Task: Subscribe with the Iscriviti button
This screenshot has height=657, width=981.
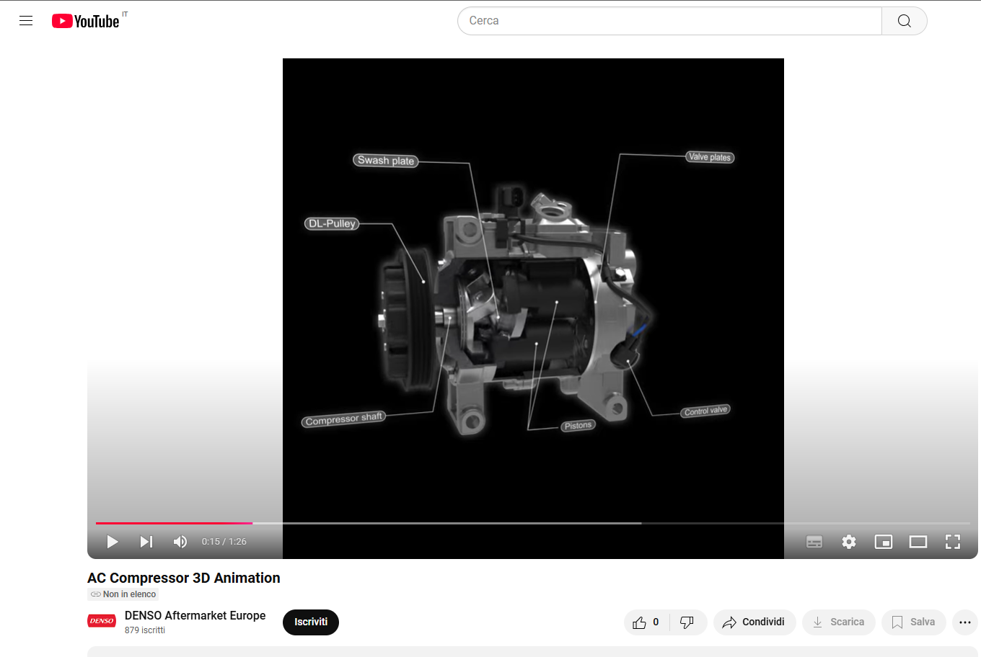Action: (311, 622)
